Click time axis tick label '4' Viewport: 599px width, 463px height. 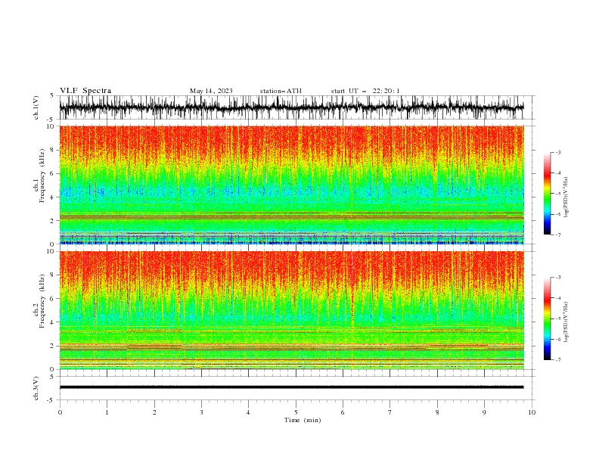248,412
